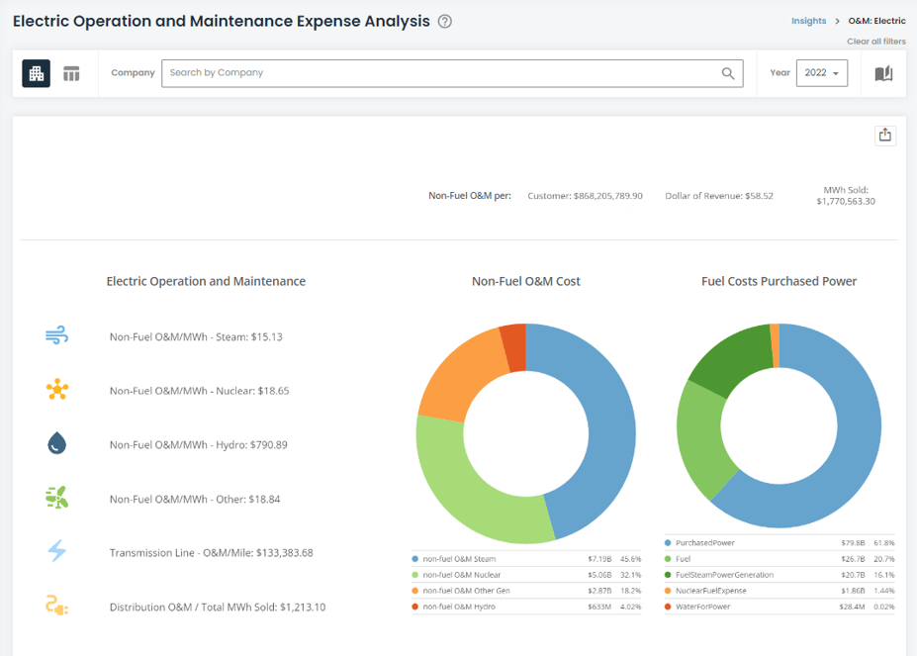The image size is (917, 656).
Task: Click the blue non-fuel O&M Steam legend dot
Action: click(x=415, y=559)
